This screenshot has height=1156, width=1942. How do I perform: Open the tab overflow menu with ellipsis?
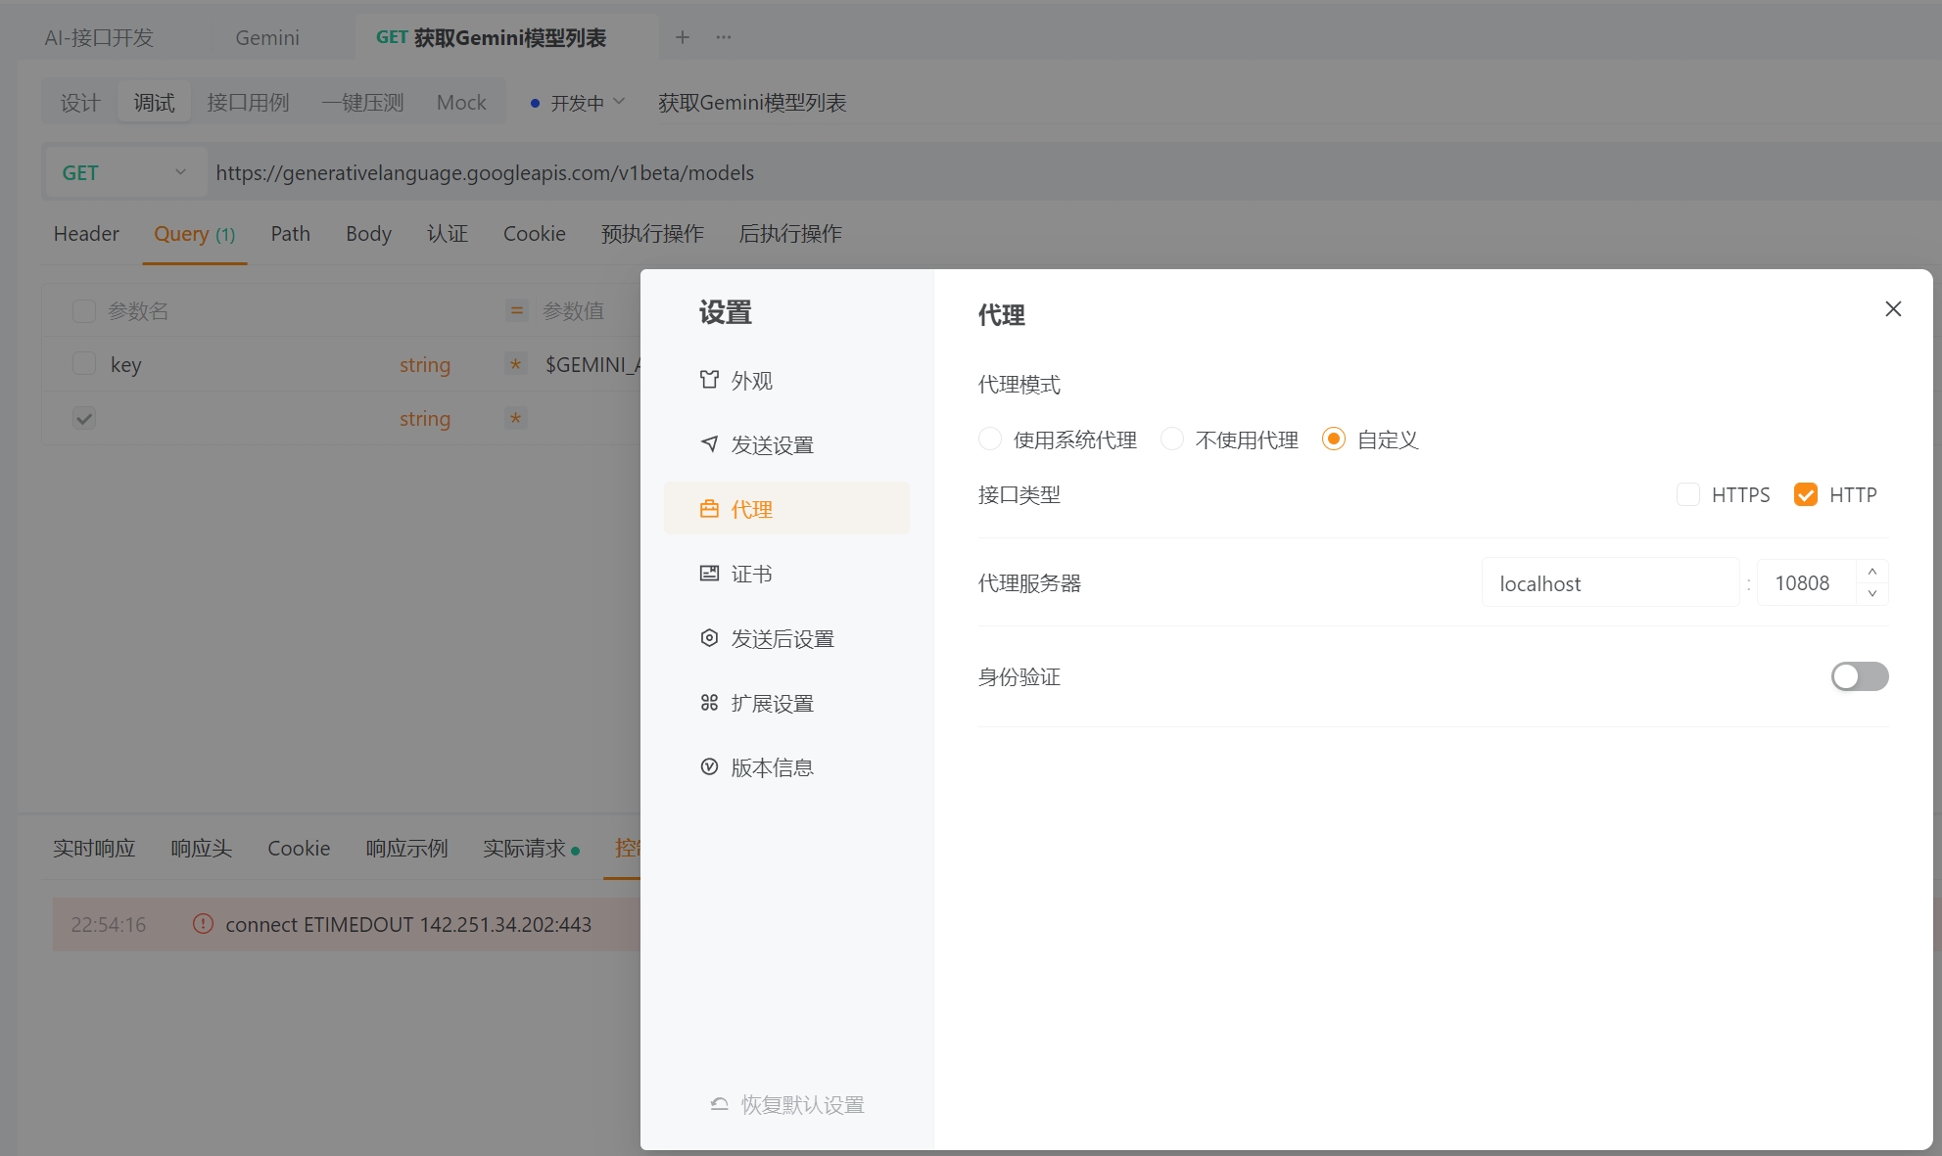coord(723,37)
